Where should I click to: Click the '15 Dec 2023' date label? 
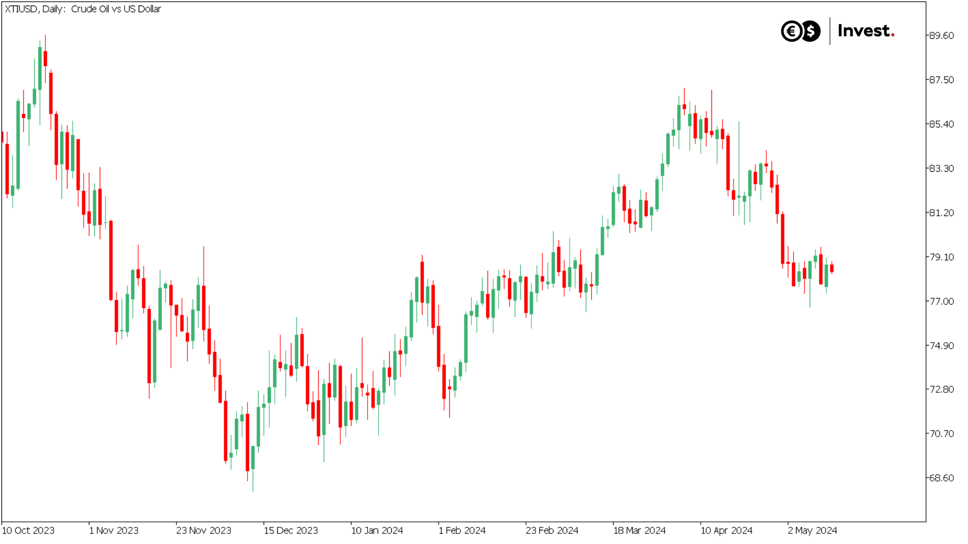click(291, 531)
